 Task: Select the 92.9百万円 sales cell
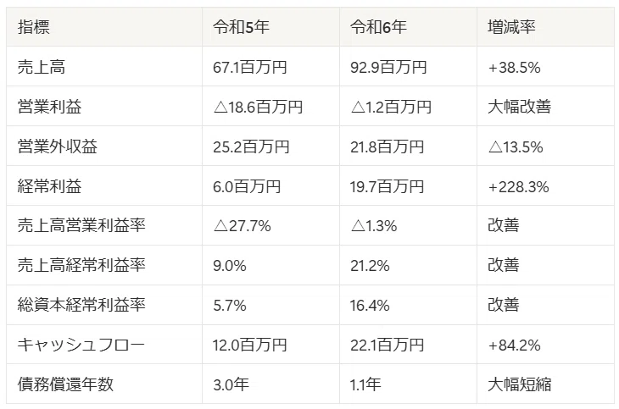coord(388,67)
